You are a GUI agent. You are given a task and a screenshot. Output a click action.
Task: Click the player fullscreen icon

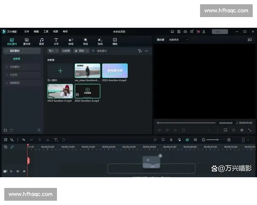[250, 130]
